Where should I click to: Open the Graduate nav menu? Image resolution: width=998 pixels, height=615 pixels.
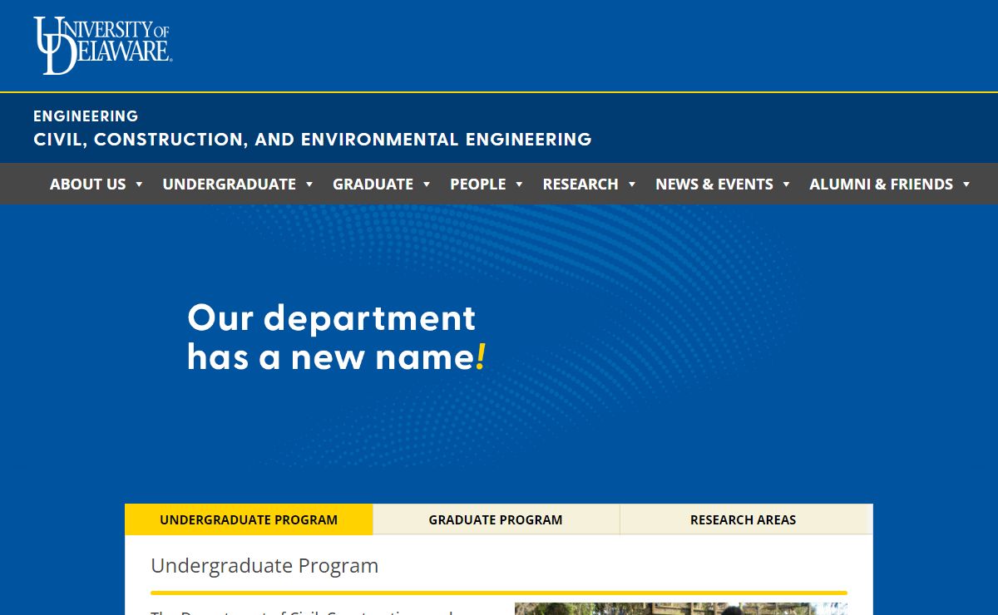pos(373,184)
